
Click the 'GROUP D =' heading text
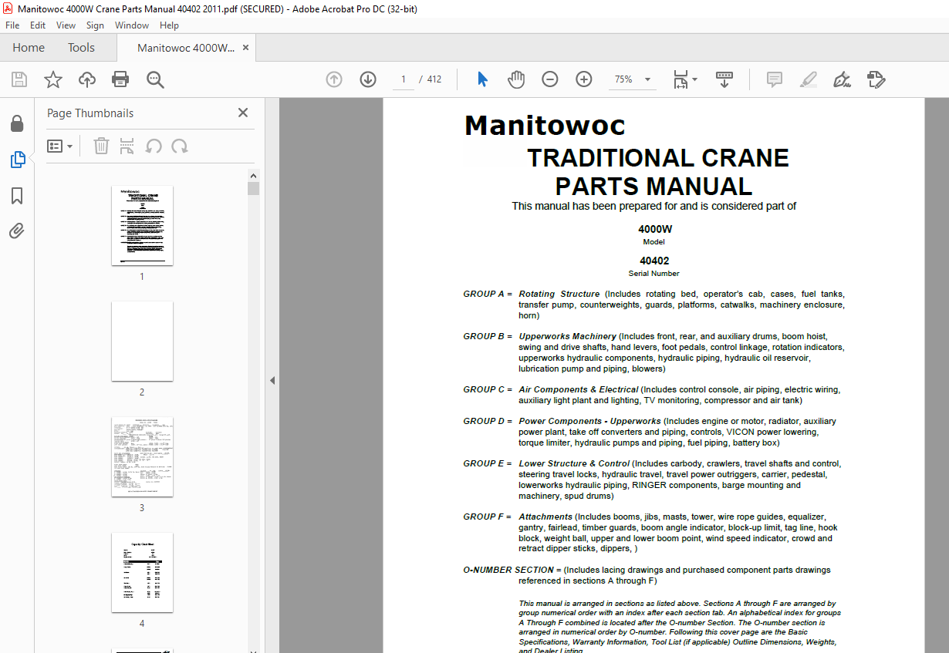point(488,421)
